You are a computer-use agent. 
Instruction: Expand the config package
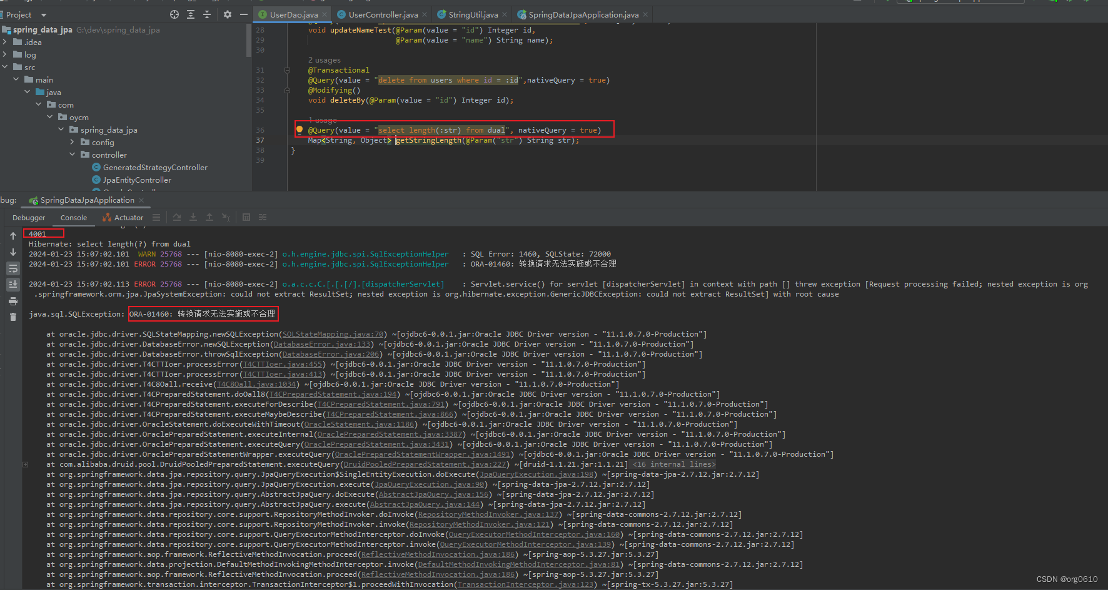click(x=73, y=142)
